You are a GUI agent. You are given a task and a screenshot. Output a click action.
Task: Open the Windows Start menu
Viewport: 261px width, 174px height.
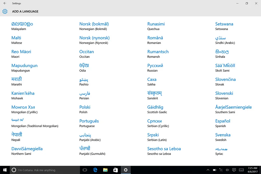click(x=5, y=170)
